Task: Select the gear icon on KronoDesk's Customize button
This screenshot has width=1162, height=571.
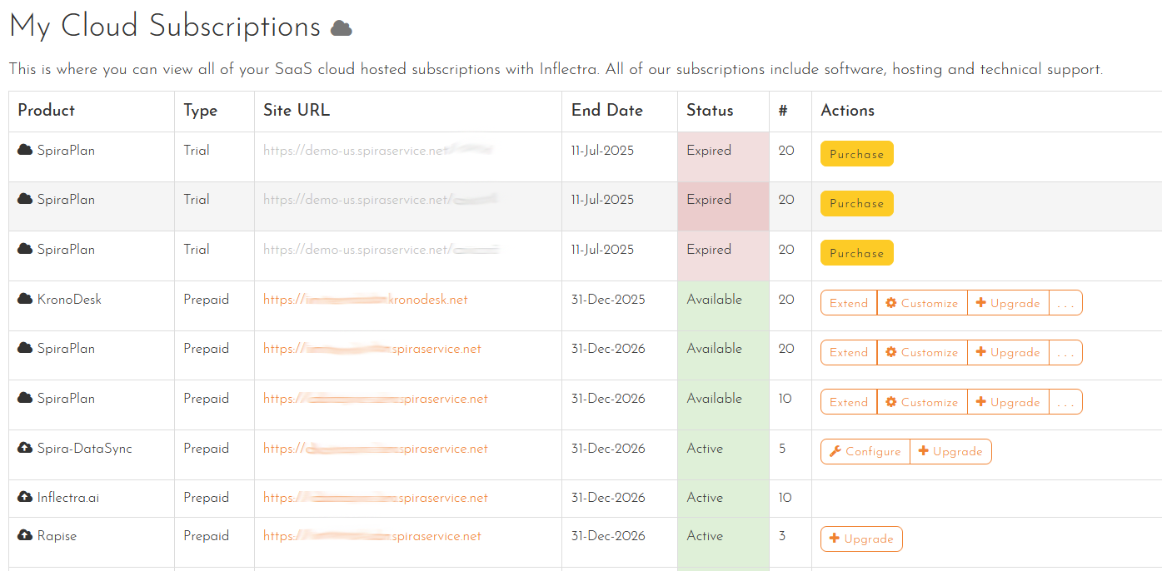Action: point(890,303)
